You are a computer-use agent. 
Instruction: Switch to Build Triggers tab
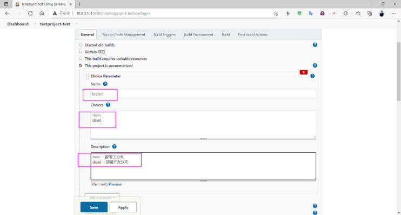[x=164, y=35]
